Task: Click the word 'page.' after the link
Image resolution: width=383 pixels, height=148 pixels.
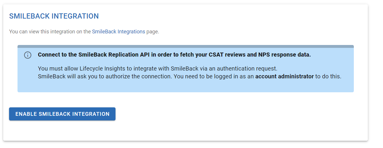Action: 153,32
